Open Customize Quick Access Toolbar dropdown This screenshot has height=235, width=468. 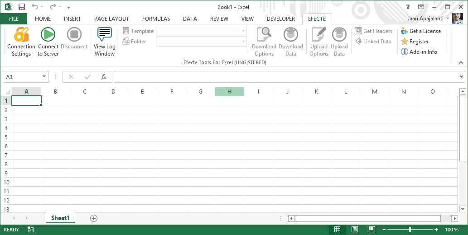(x=69, y=7)
